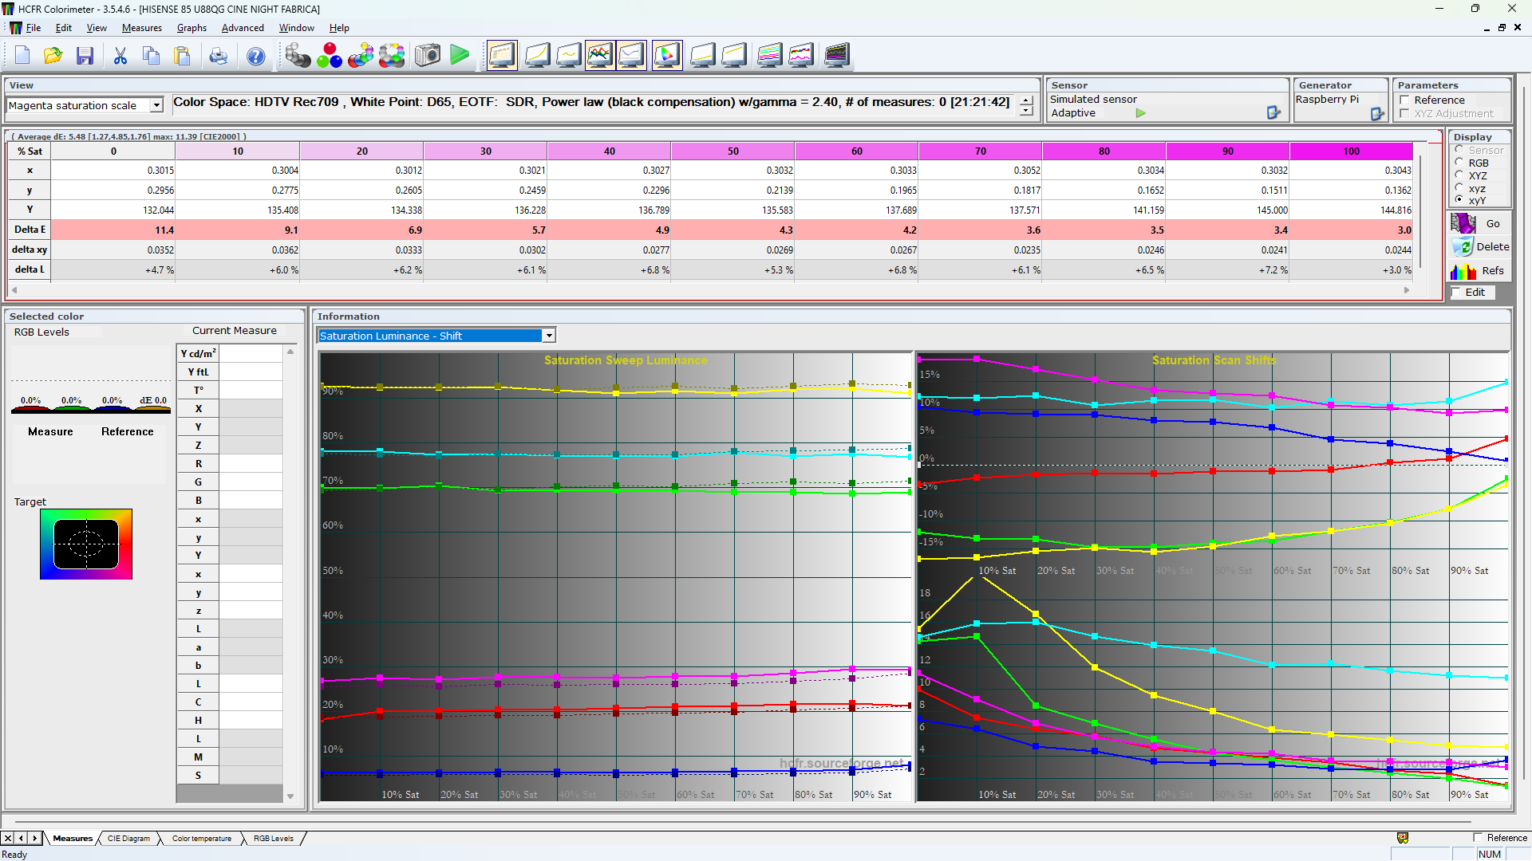
Task: Open the Window menu
Action: pyautogui.click(x=296, y=28)
